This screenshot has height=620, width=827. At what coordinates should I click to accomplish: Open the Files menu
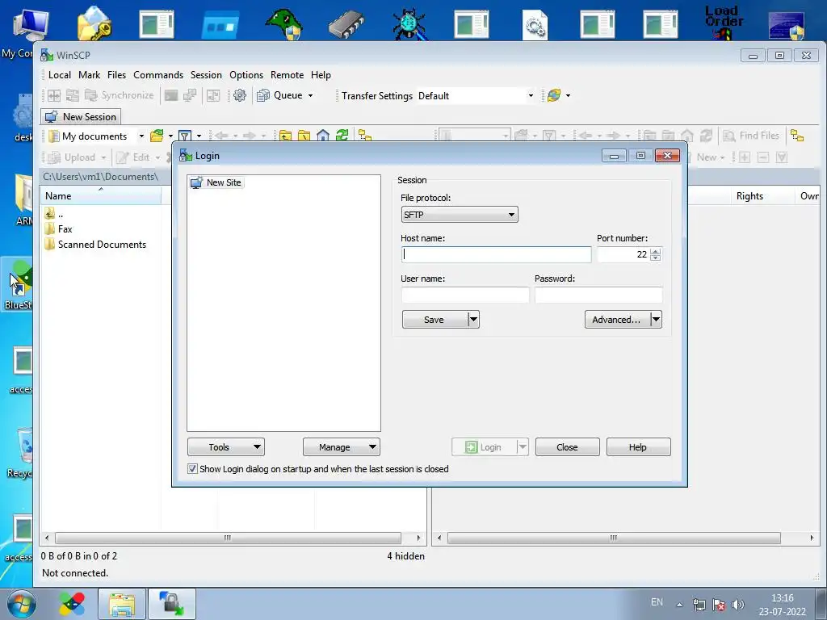click(116, 75)
